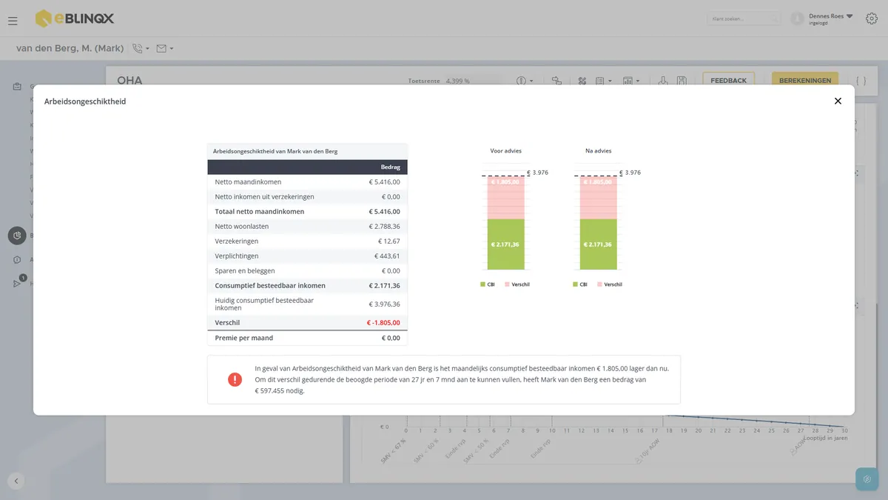888x500 pixels.
Task: Click the client name van den Berg, M. (Mark)
Action: coord(70,48)
